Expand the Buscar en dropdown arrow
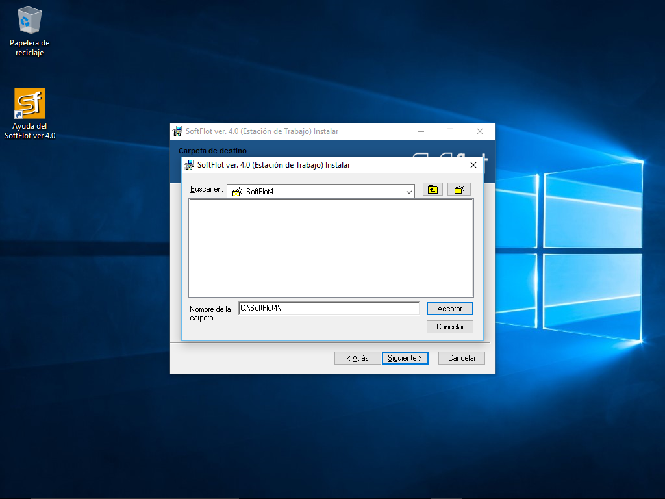This screenshot has width=665, height=499. pos(408,192)
